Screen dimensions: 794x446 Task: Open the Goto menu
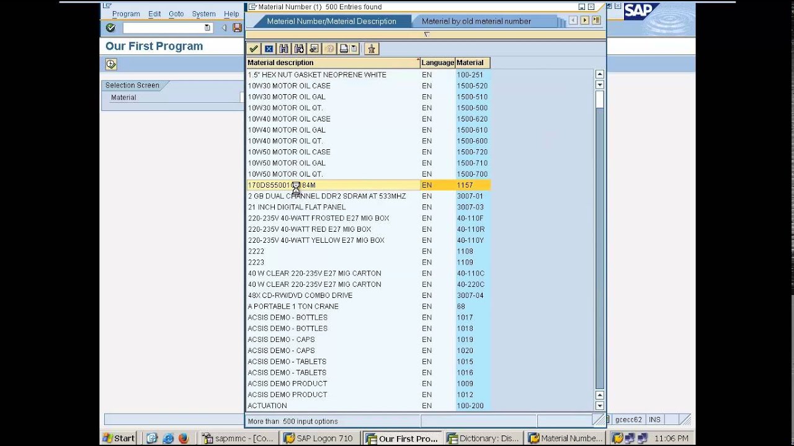pyautogui.click(x=176, y=14)
